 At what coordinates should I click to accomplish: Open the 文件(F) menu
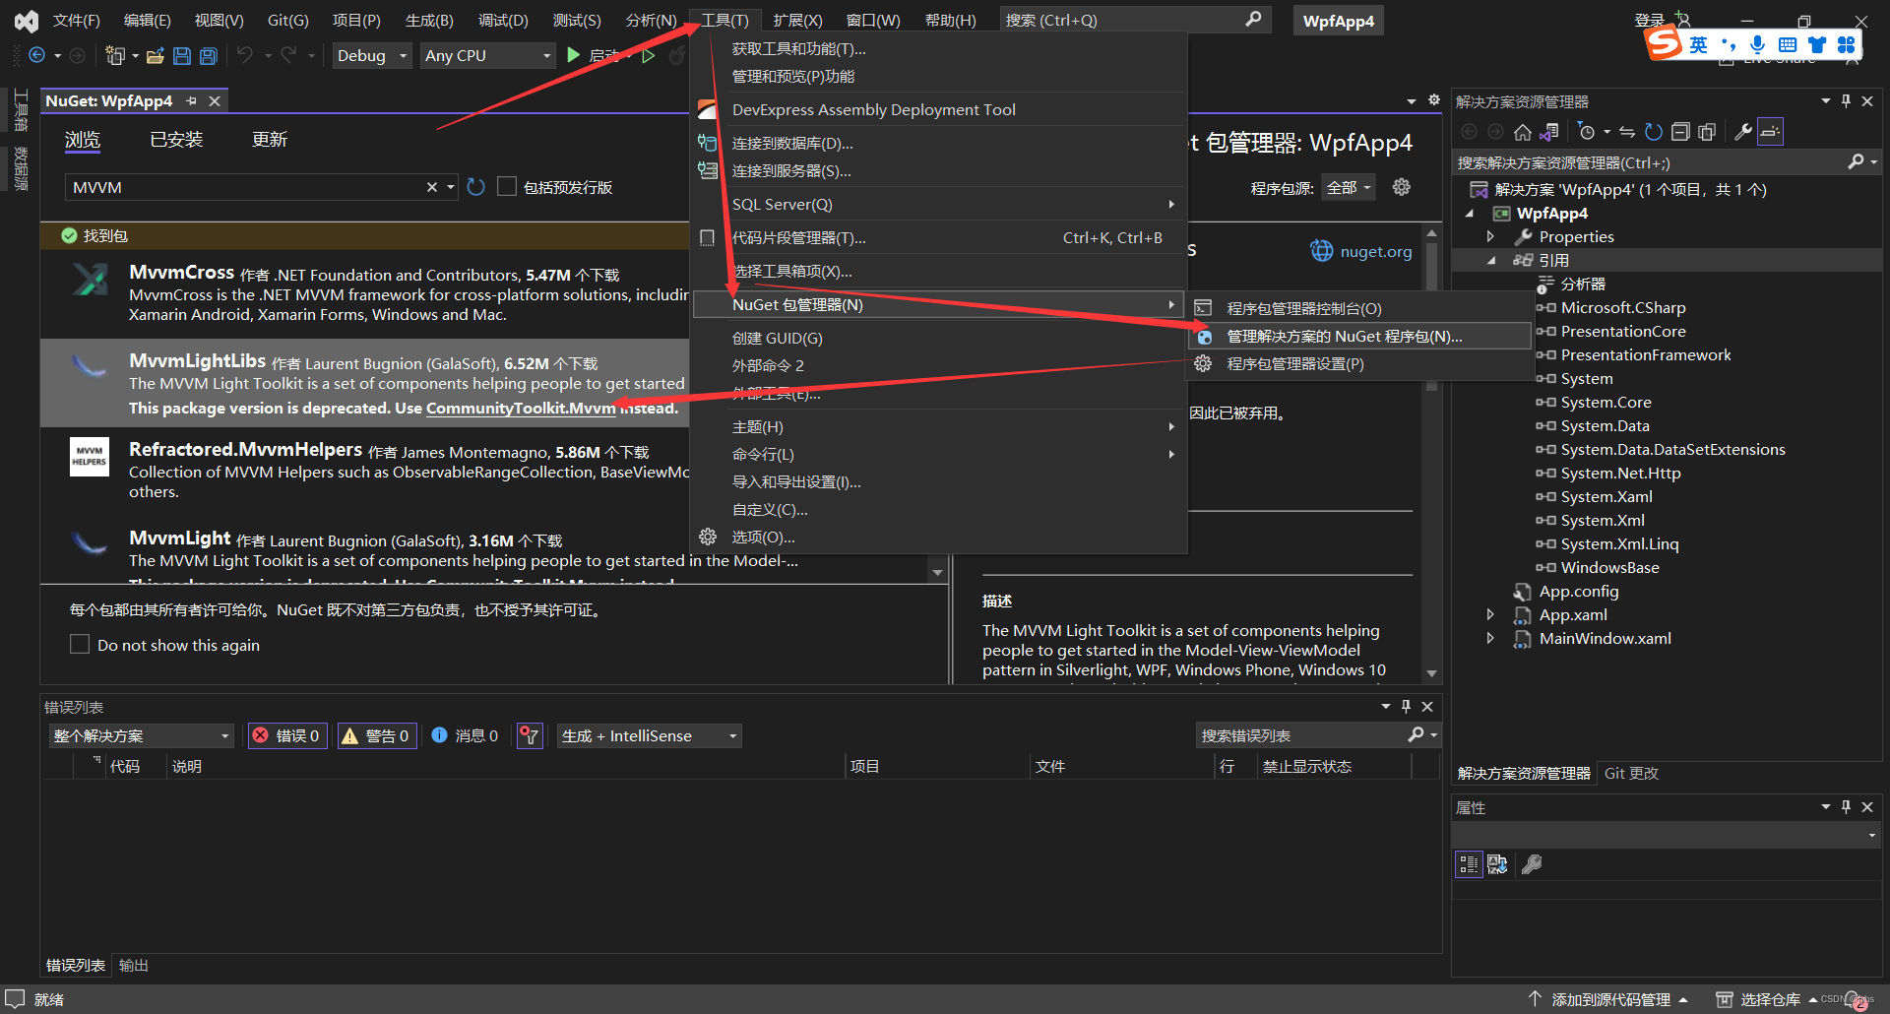click(x=77, y=20)
